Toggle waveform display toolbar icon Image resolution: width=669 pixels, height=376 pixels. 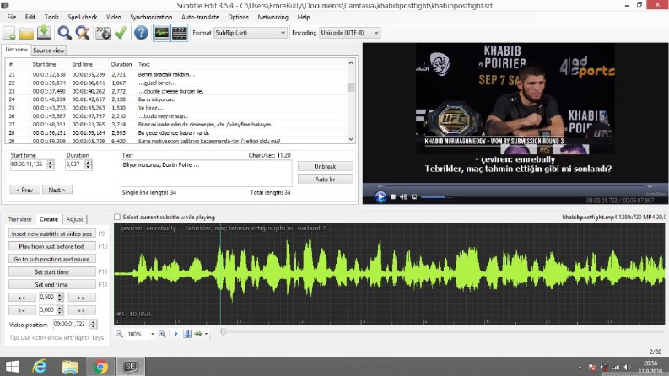pyautogui.click(x=162, y=33)
